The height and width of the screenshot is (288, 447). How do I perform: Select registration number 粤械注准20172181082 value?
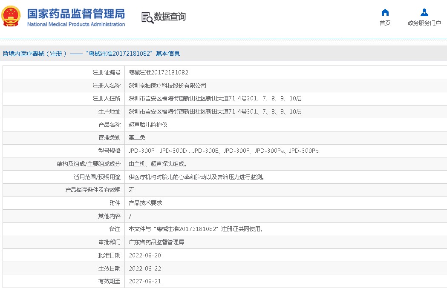[159, 72]
